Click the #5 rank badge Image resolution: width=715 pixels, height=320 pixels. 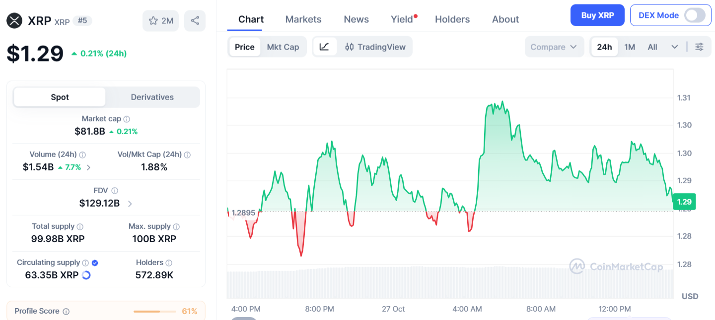82,21
